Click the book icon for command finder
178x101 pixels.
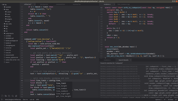tap(16, 96)
